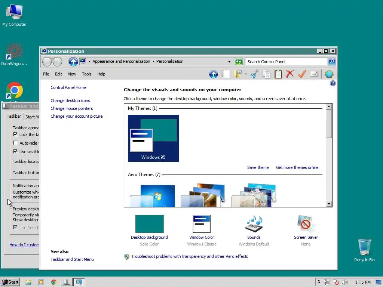Select the Windows 7 Aero theme thumbnail

(153, 196)
